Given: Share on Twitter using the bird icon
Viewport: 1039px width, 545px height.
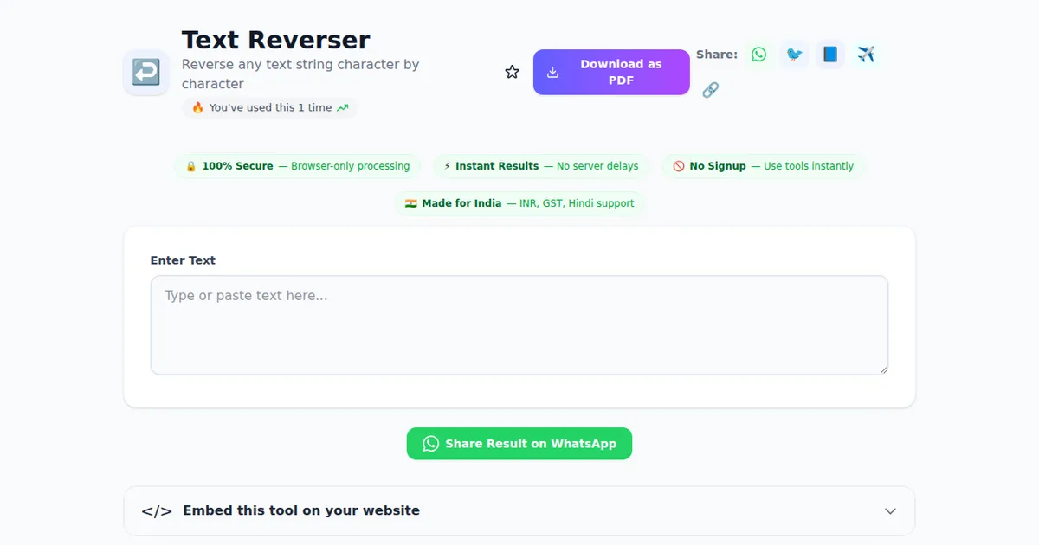Looking at the screenshot, I should (794, 54).
